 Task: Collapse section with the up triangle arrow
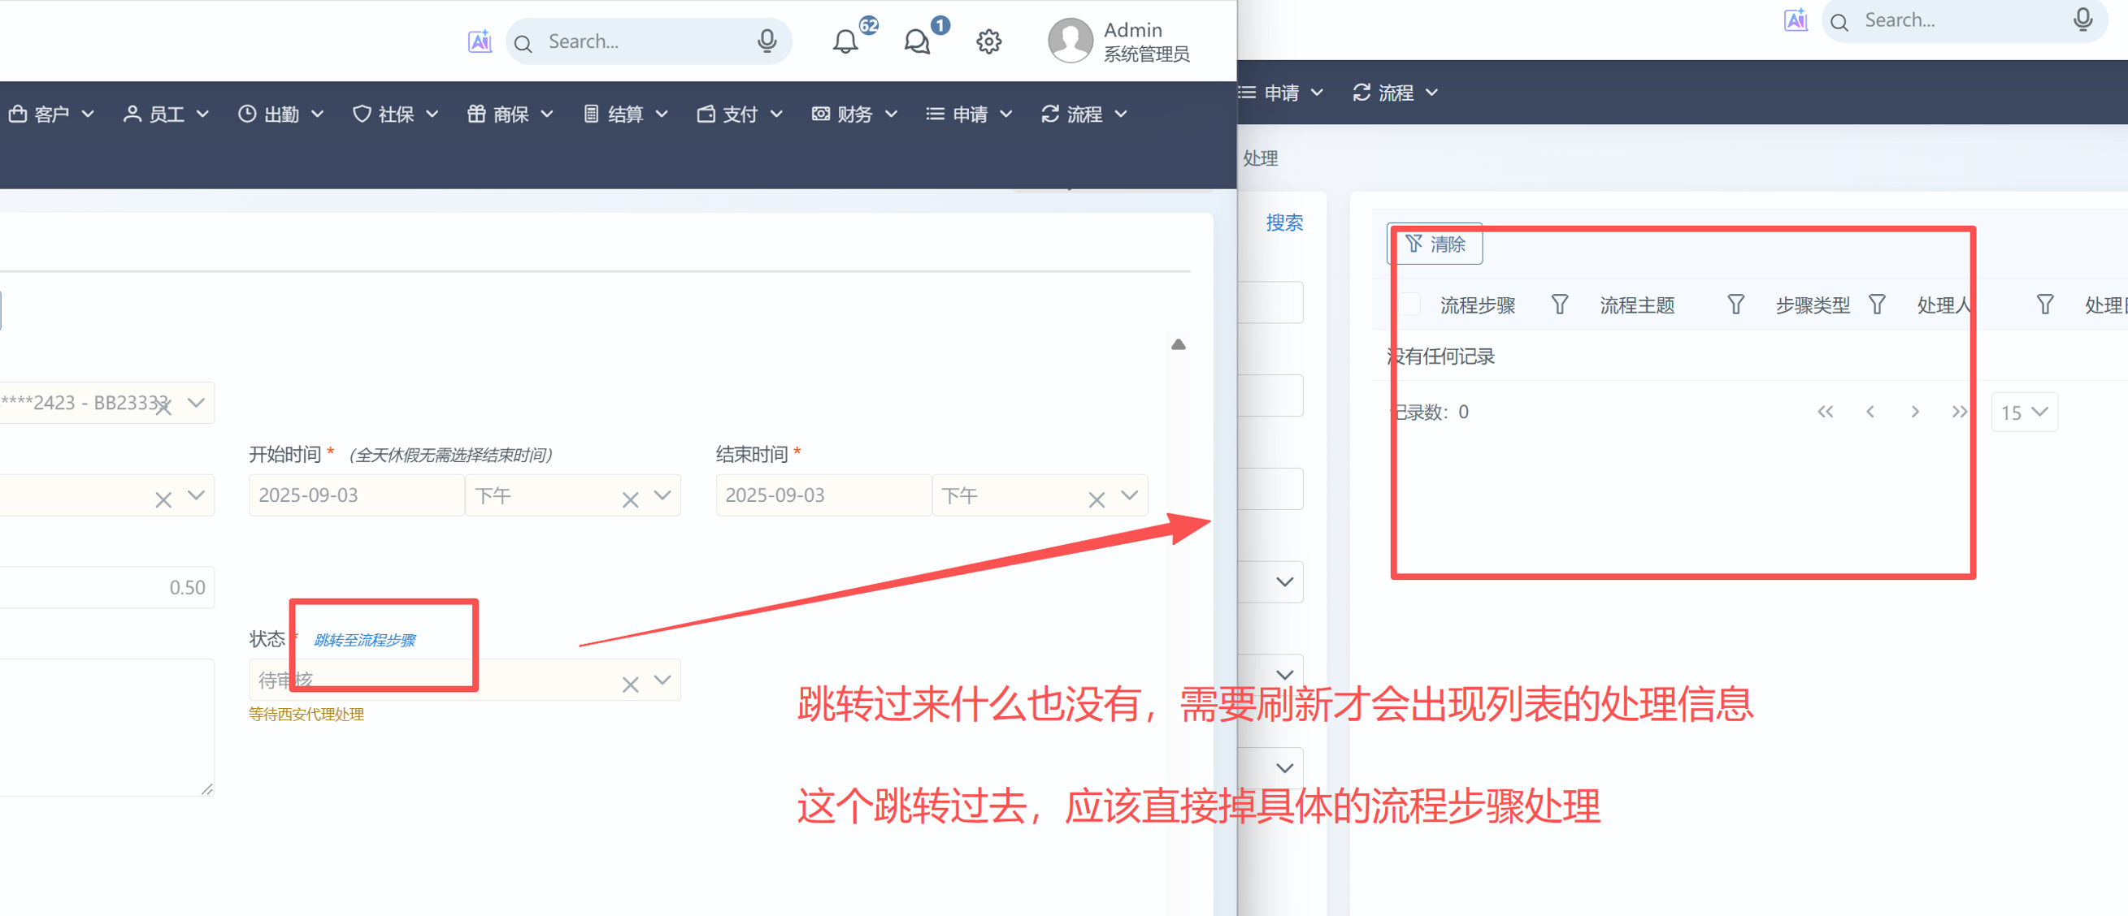pyautogui.click(x=1178, y=345)
